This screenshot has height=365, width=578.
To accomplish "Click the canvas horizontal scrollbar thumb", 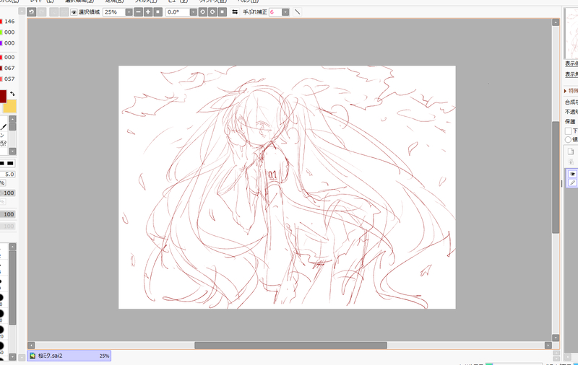I will tap(290, 345).
